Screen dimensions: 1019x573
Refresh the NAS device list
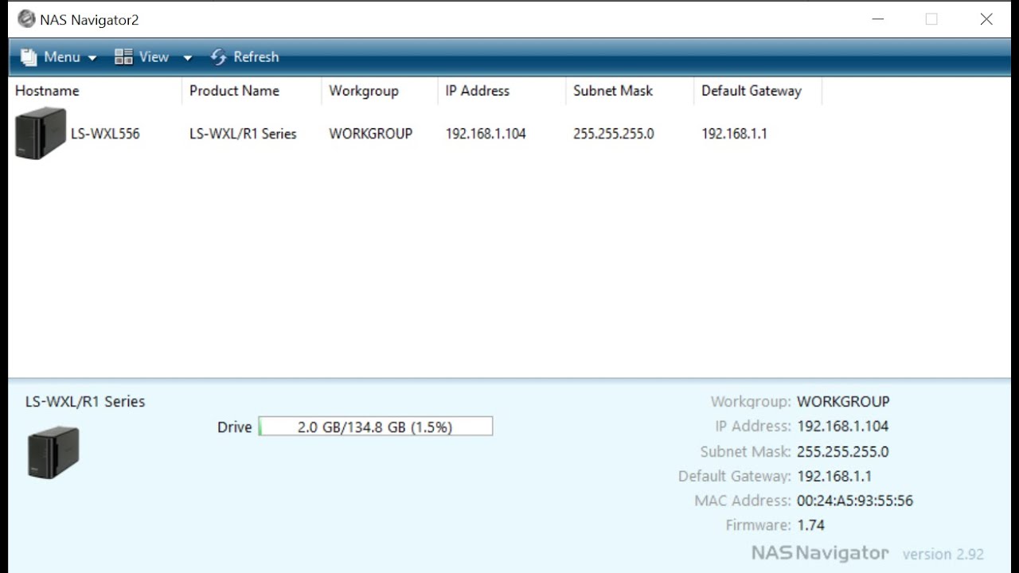[244, 57]
